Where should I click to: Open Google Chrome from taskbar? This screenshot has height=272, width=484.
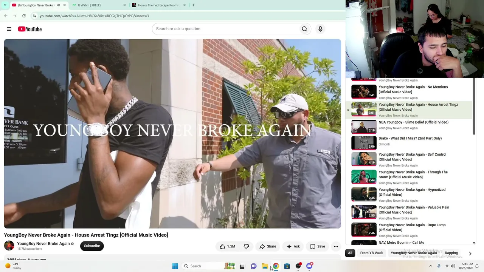(x=276, y=266)
